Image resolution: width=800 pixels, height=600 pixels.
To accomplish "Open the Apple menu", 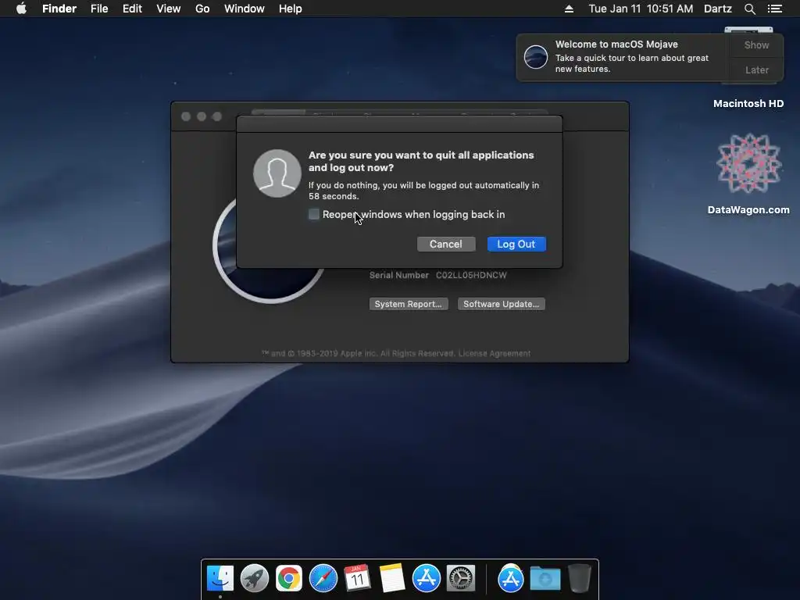I will (x=21, y=9).
